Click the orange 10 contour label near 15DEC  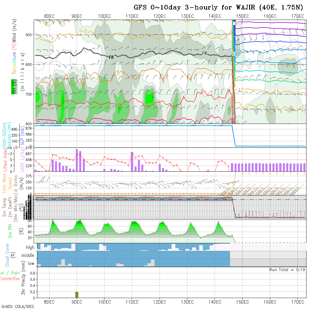point(241,90)
